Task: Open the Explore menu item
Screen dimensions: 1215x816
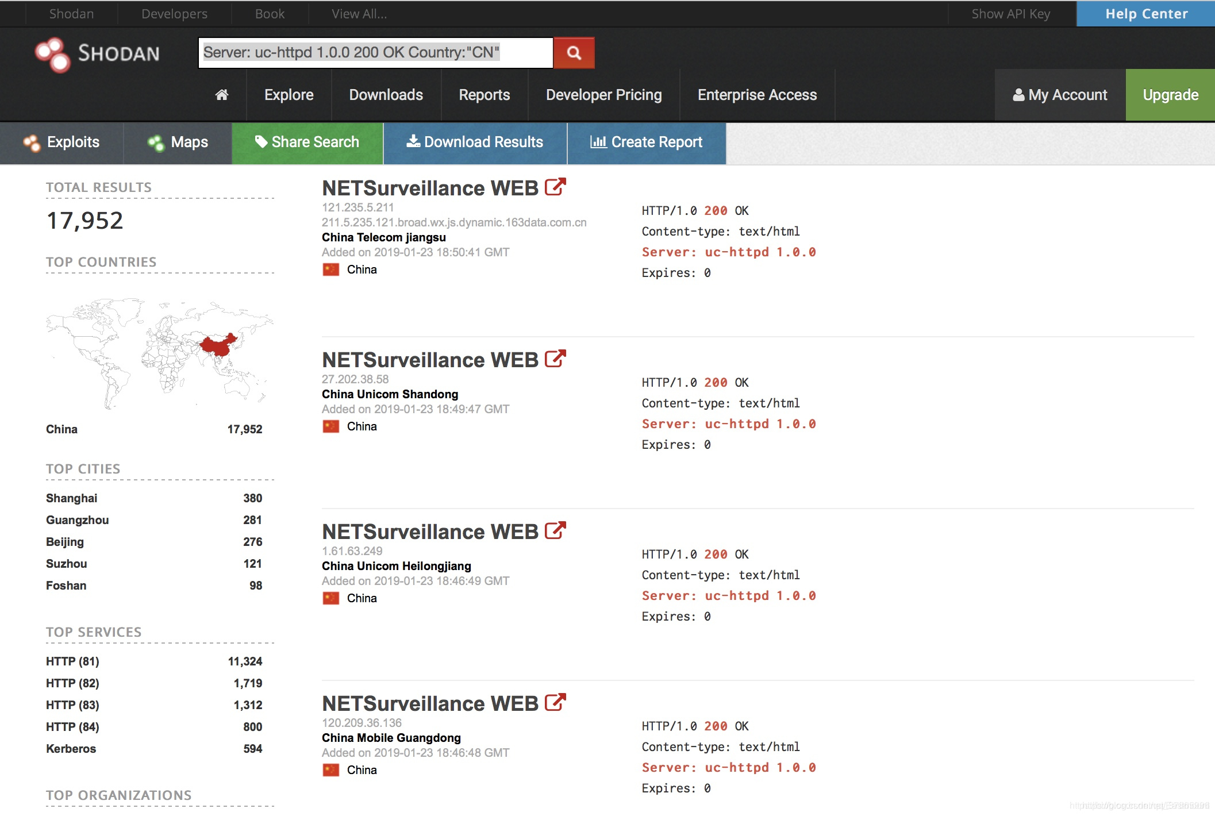Action: (289, 95)
